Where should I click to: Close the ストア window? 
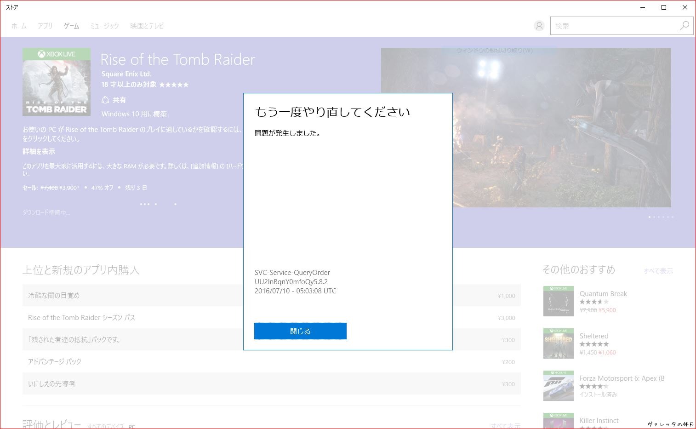pyautogui.click(x=685, y=7)
